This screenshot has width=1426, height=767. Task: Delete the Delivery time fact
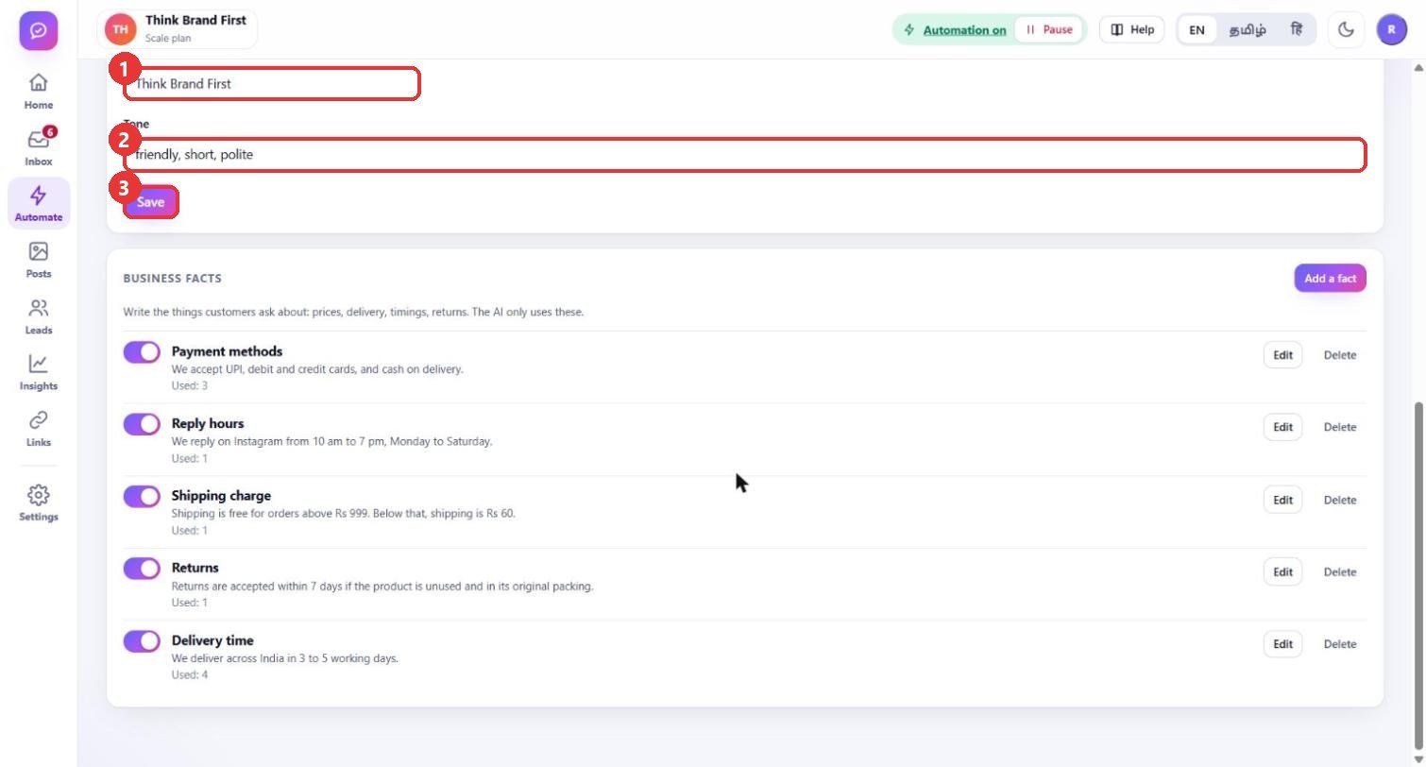click(x=1339, y=644)
